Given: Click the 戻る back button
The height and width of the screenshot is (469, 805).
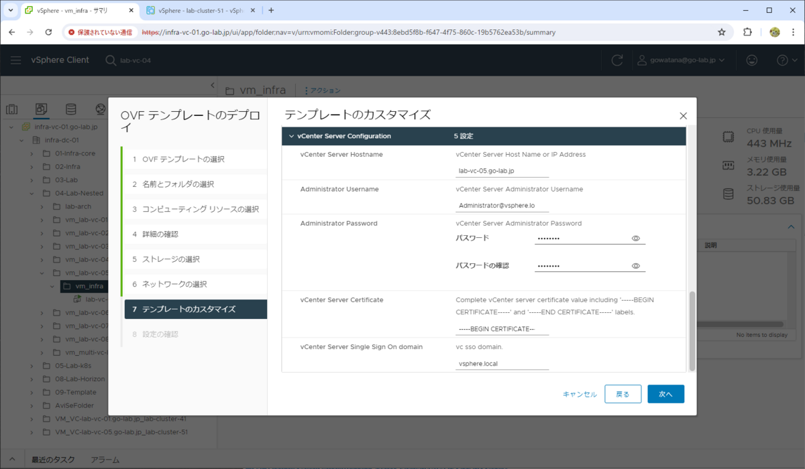Looking at the screenshot, I should tap(623, 394).
